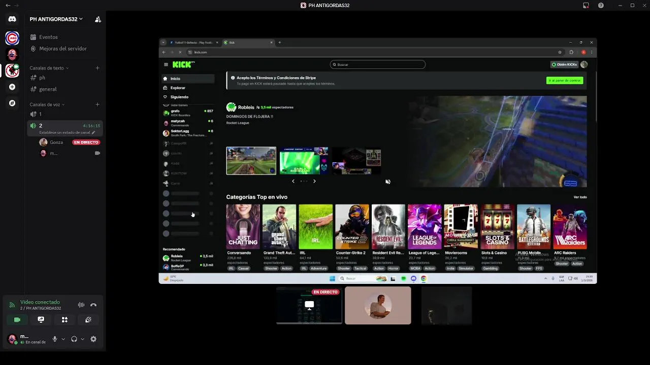Toggle the camera in voice panel
The width and height of the screenshot is (650, 365).
(x=17, y=320)
